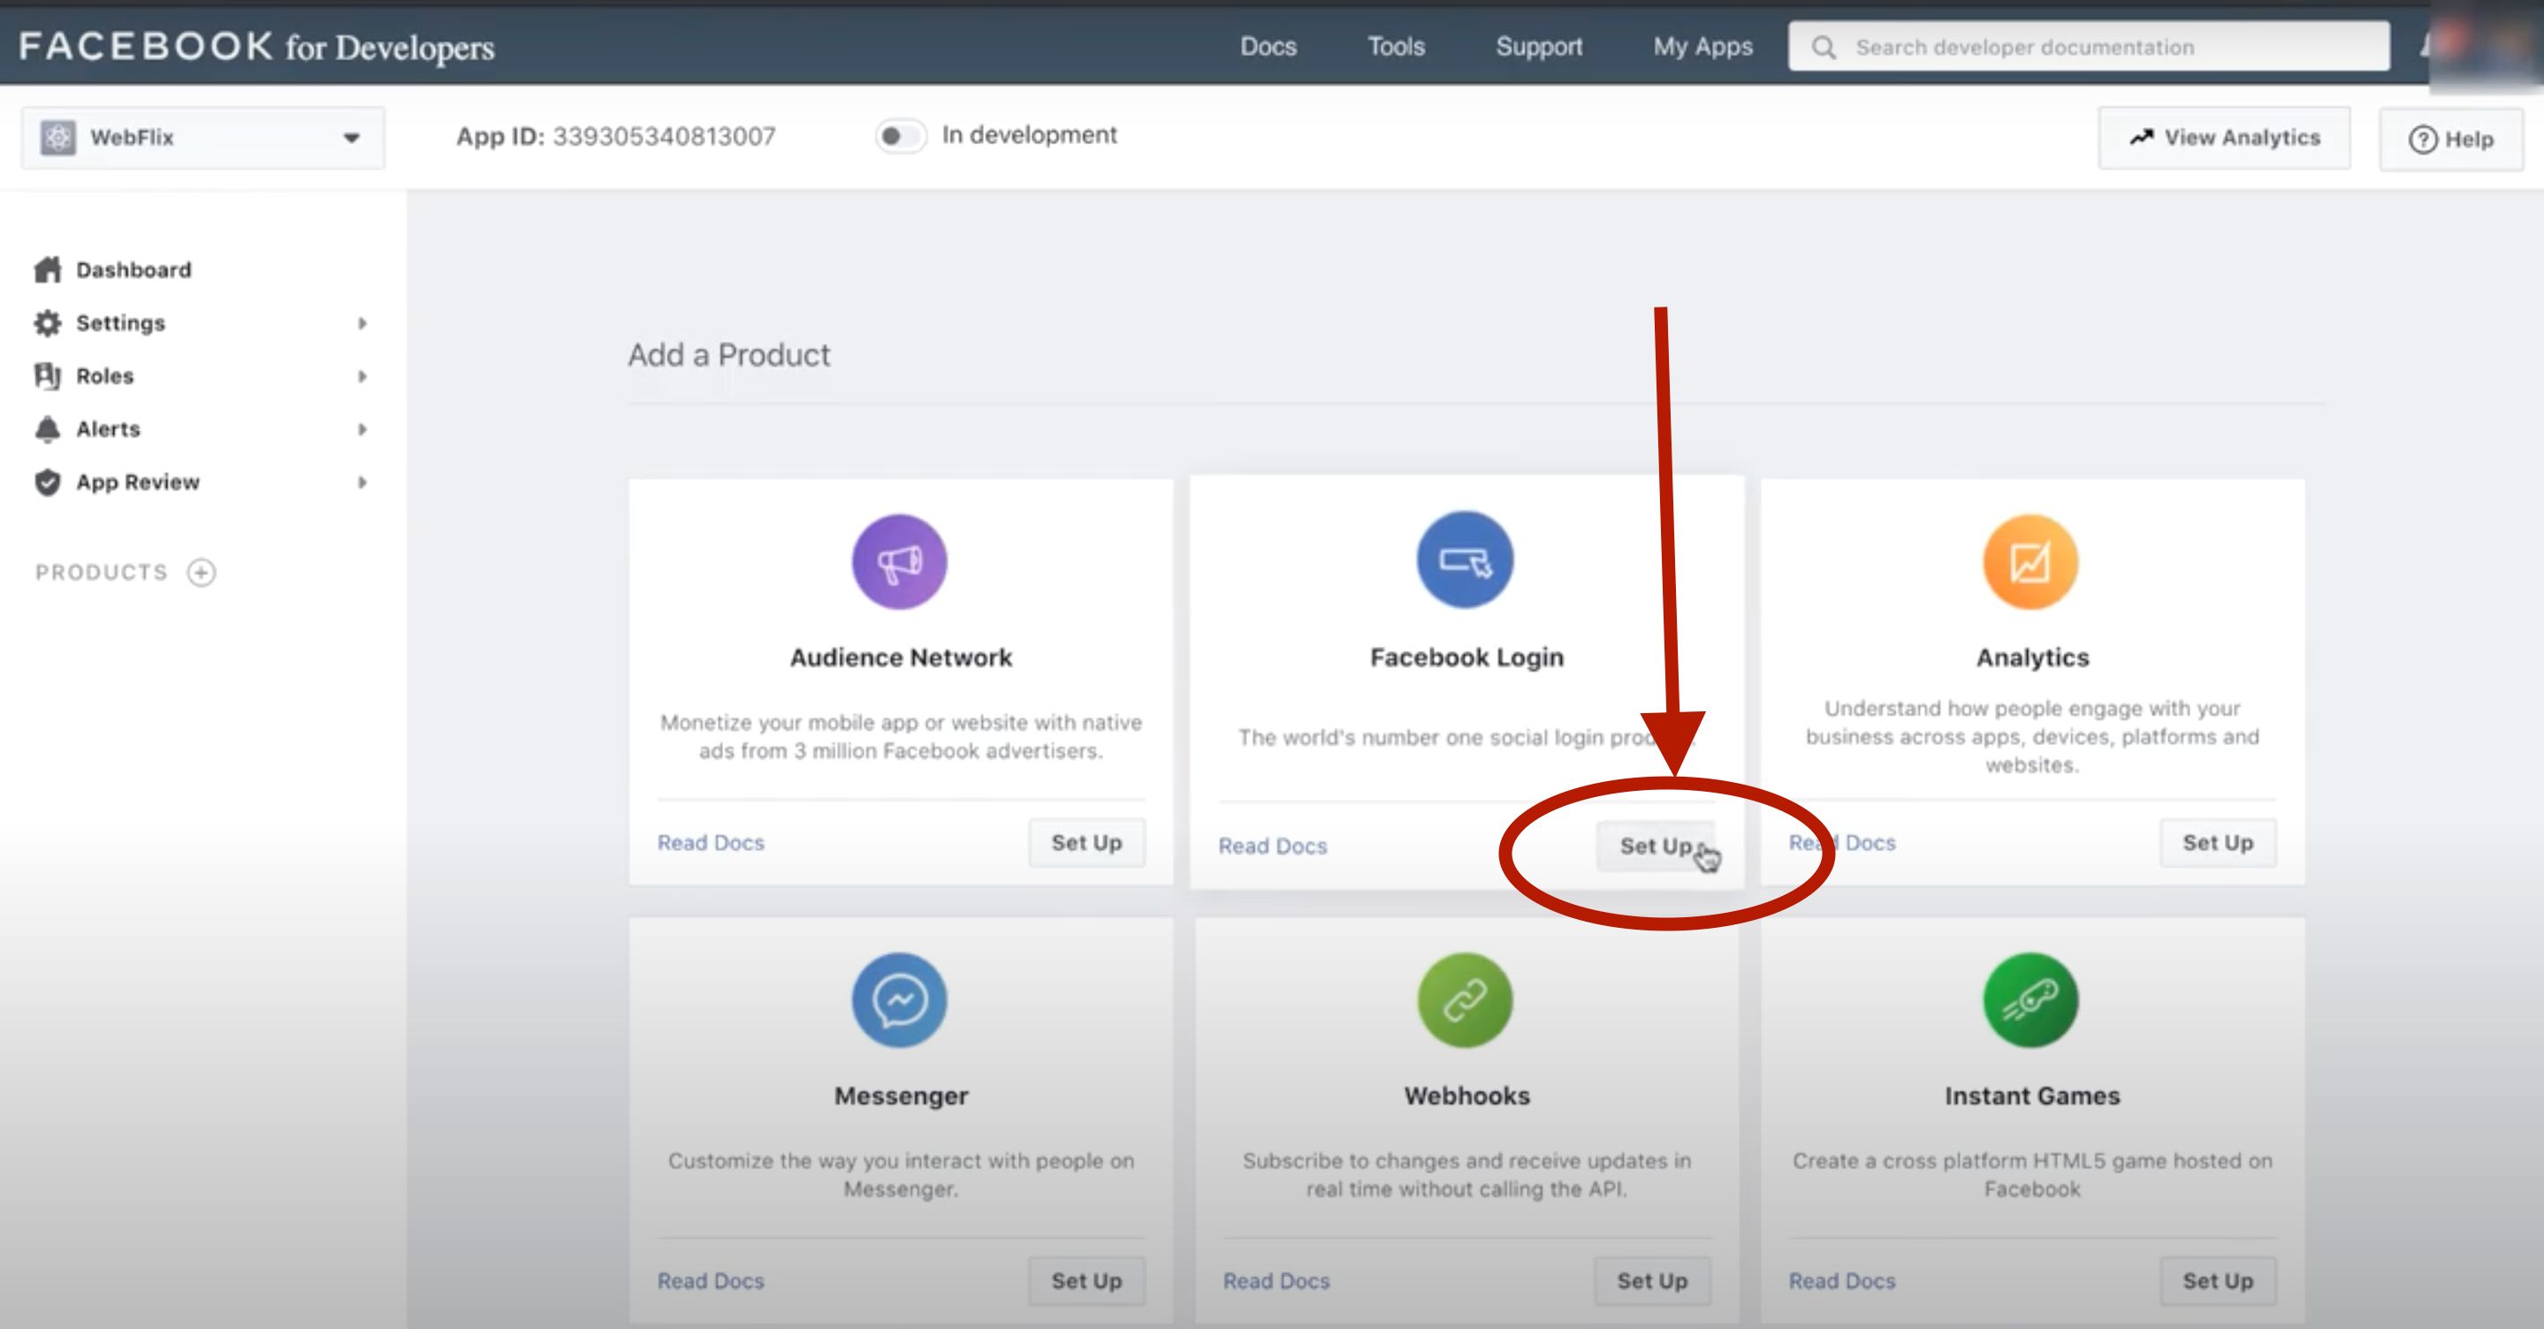Toggle the In development switch
The width and height of the screenshot is (2544, 1329).
pos(900,135)
